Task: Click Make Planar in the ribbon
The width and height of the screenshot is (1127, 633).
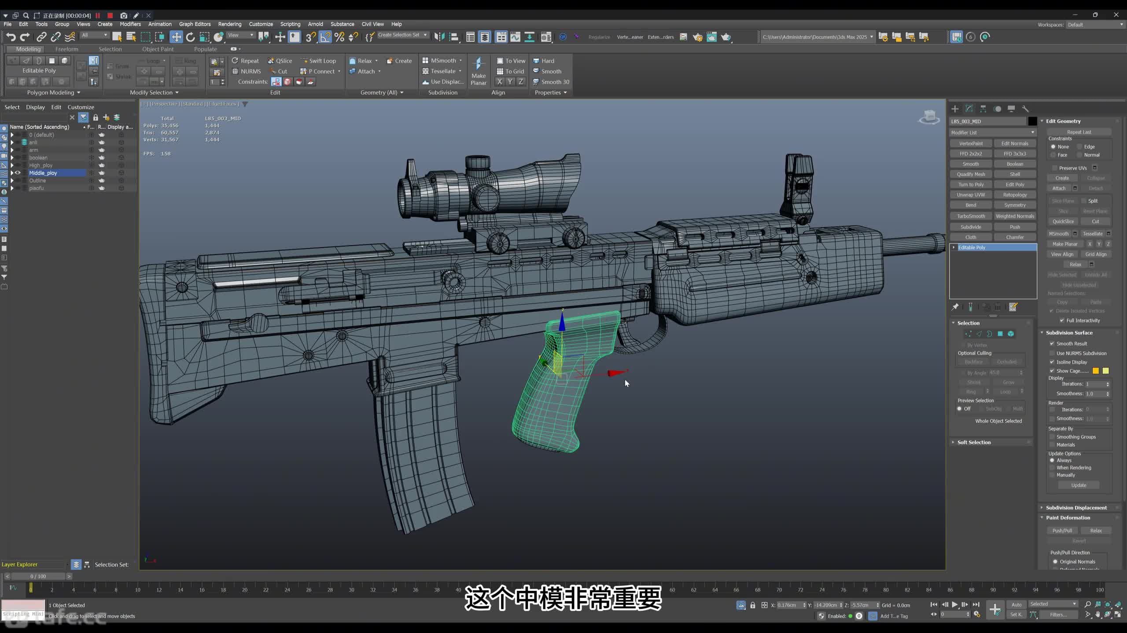Action: click(x=479, y=71)
